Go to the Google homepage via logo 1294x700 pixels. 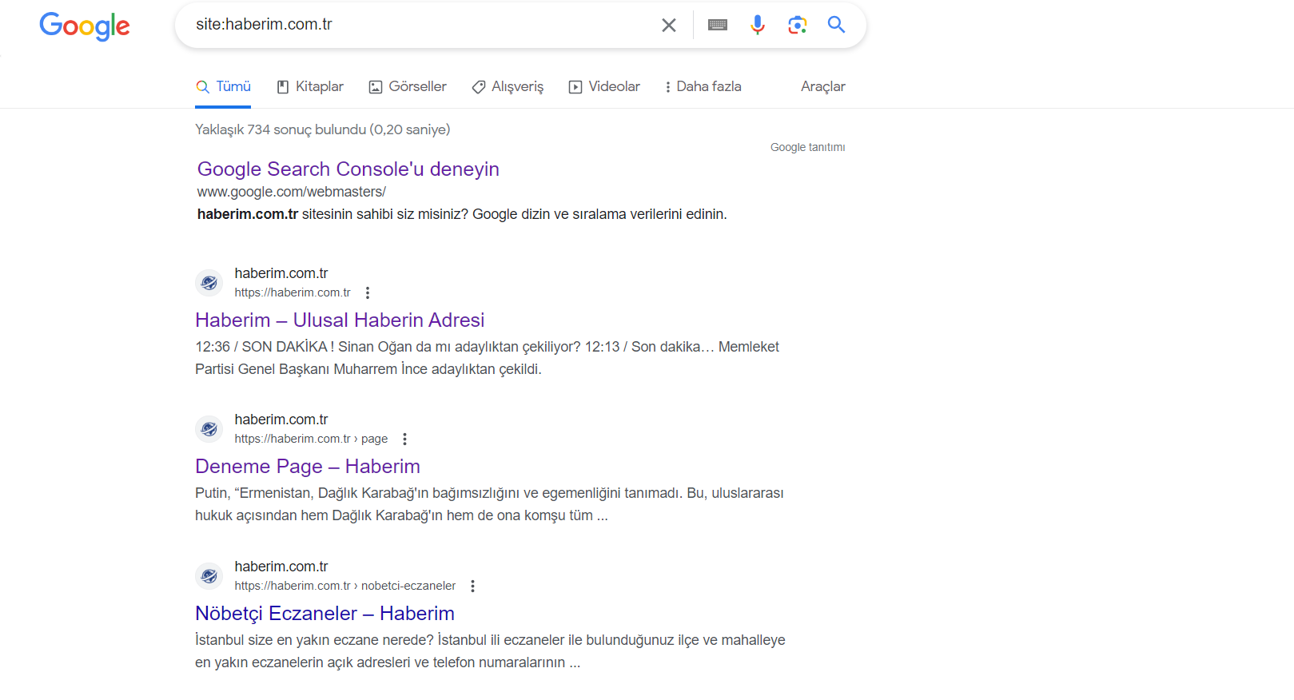tap(85, 26)
